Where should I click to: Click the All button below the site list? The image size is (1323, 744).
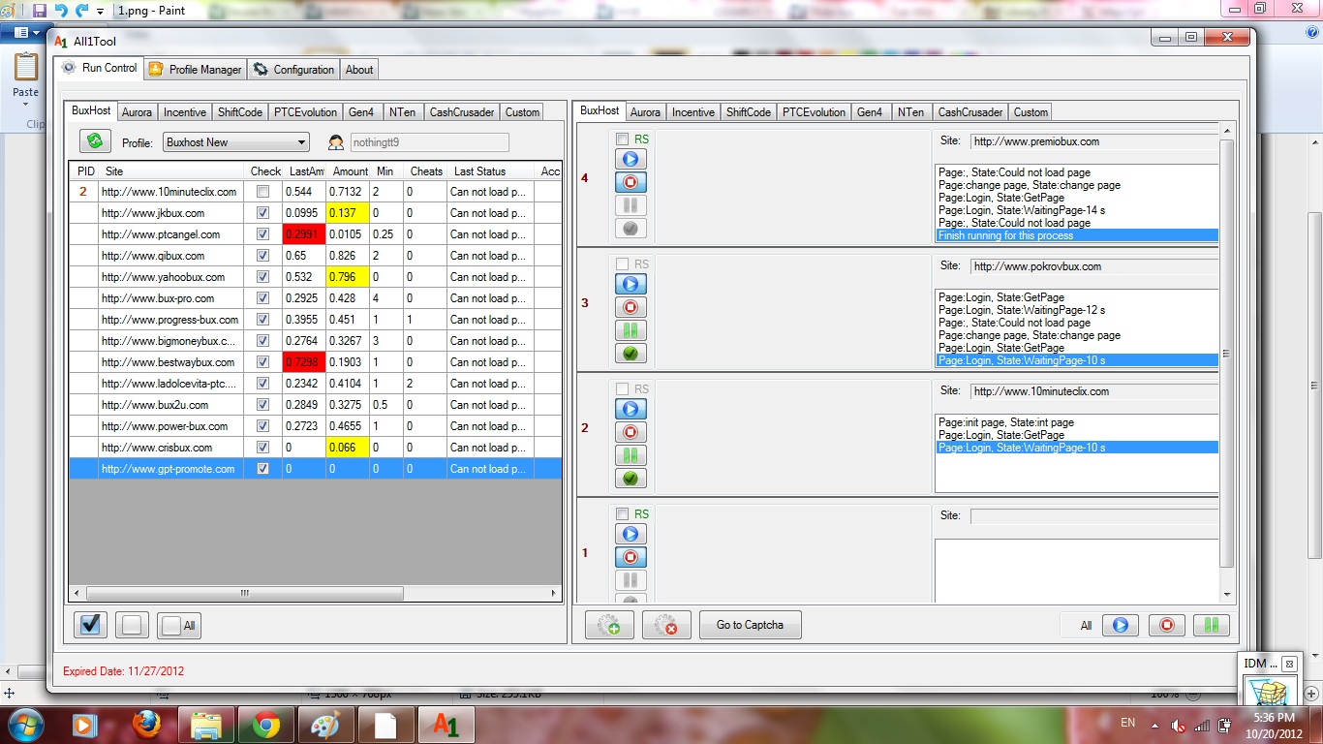click(x=179, y=625)
